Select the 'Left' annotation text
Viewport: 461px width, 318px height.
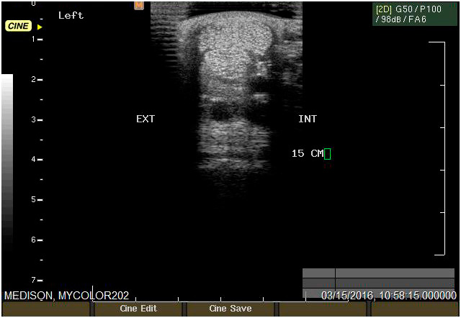pyautogui.click(x=71, y=15)
